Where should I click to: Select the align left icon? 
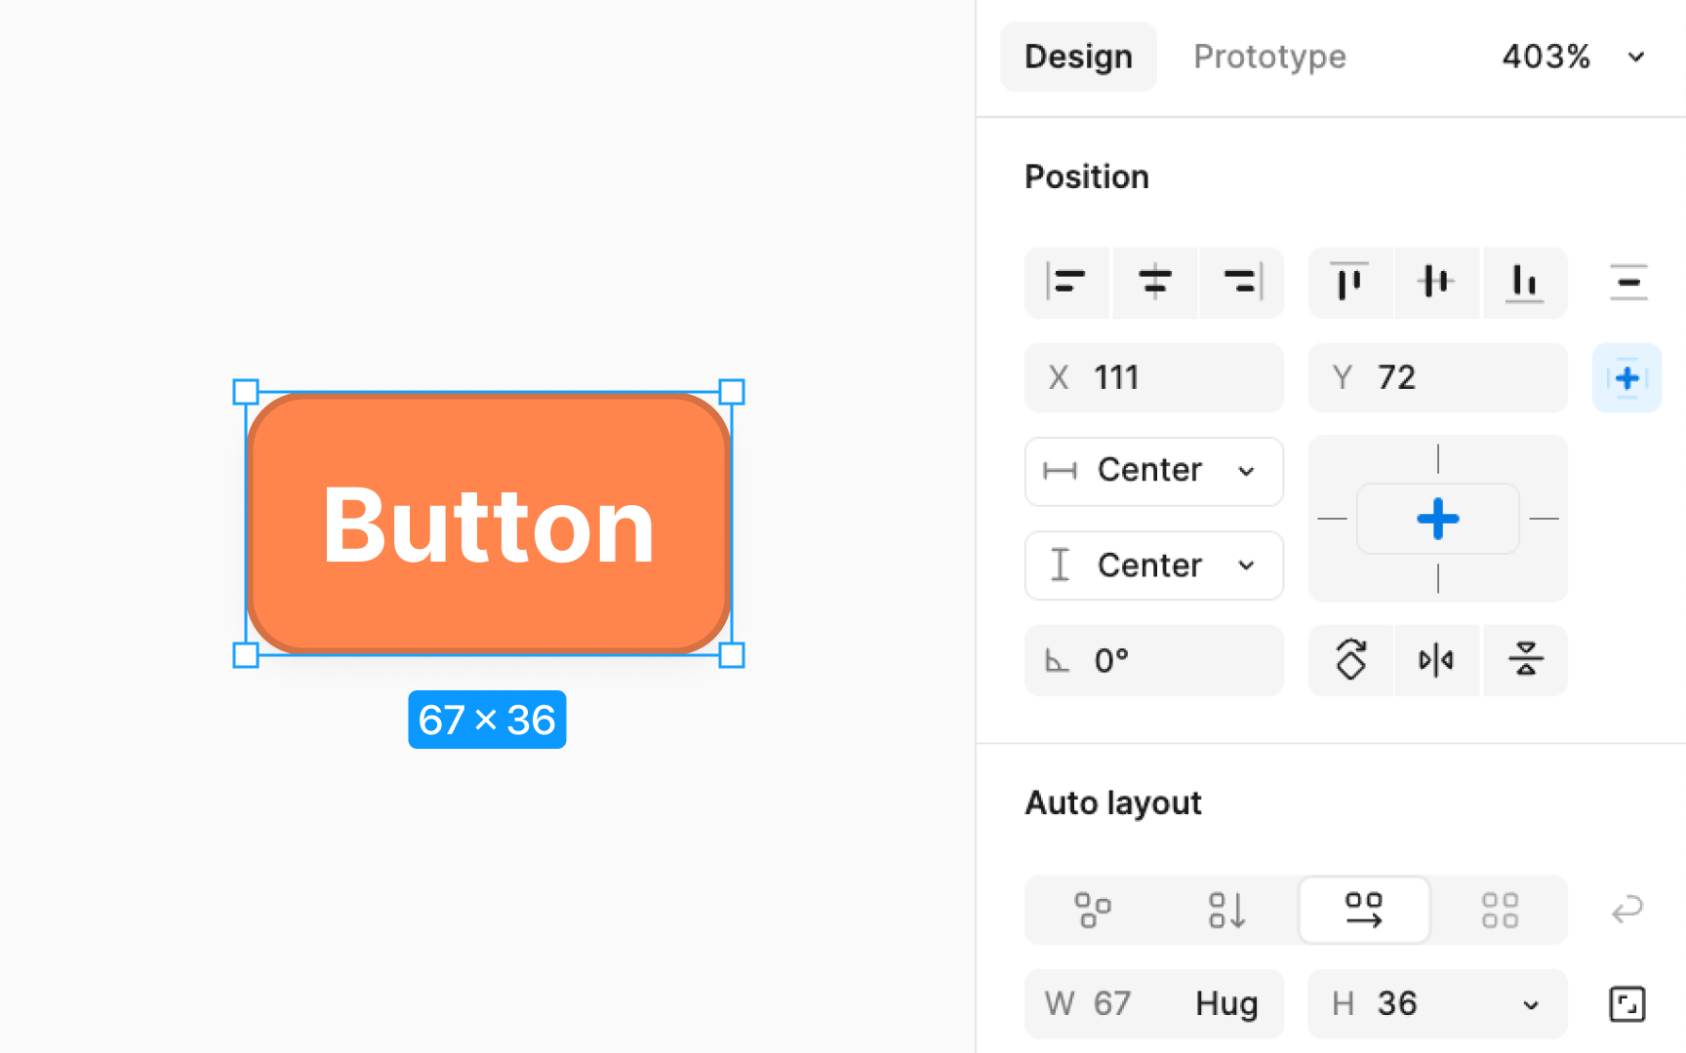click(x=1066, y=283)
